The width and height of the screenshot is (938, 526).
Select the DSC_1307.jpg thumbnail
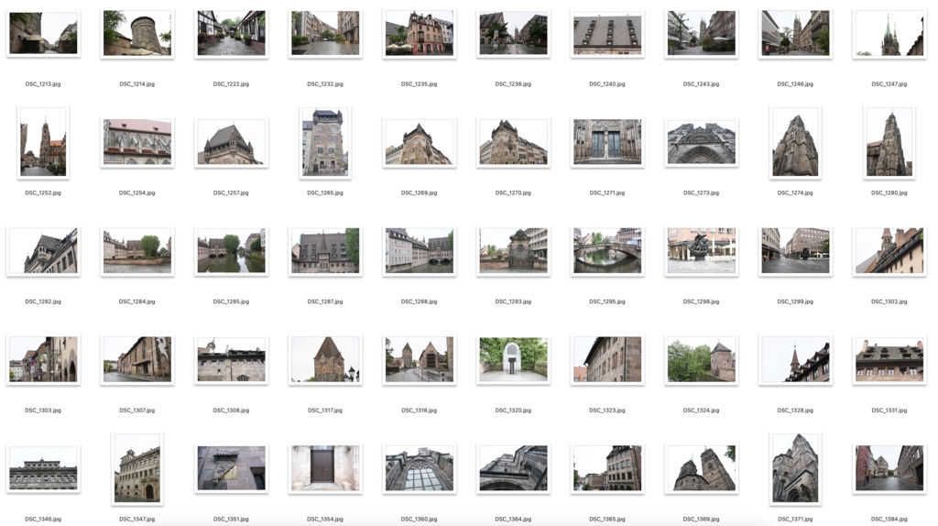(x=137, y=359)
